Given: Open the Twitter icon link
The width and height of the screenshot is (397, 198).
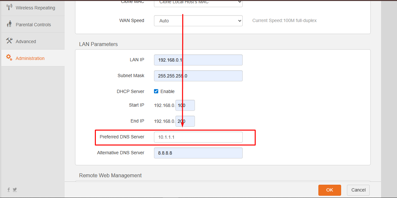Looking at the screenshot, I should pyautogui.click(x=15, y=190).
